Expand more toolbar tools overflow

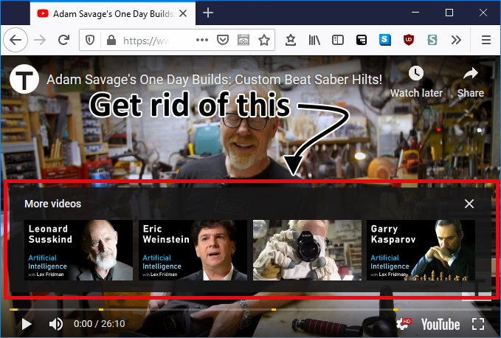coord(456,40)
